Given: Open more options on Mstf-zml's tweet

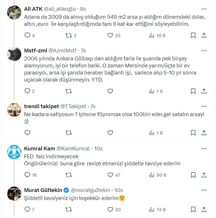Looking at the screenshot, I should click(x=204, y=50).
